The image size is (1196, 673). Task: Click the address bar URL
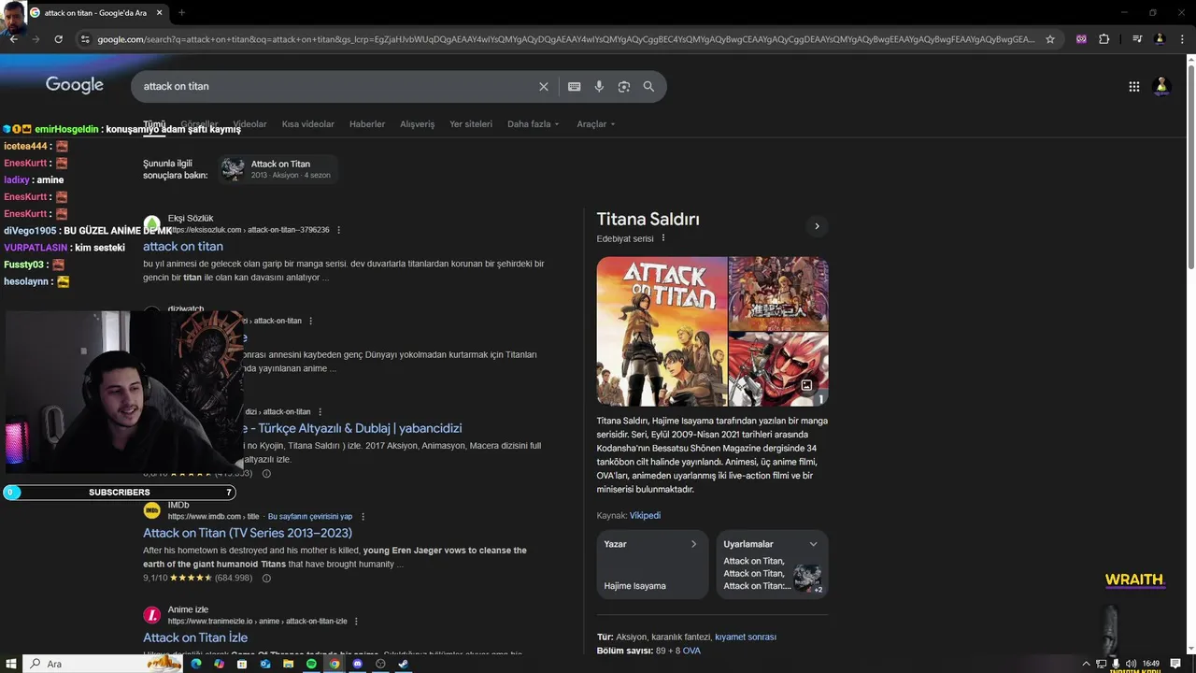coord(565,39)
